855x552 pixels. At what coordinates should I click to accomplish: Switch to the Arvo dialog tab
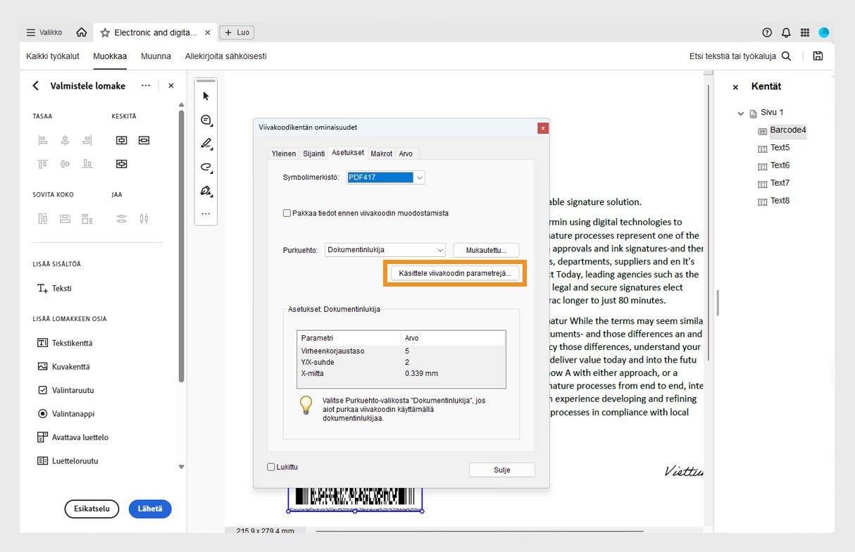(x=406, y=153)
